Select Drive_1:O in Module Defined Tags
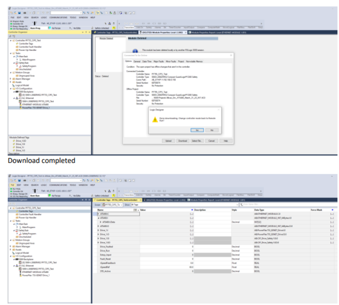This screenshot has height=305, width=339. point(20,151)
